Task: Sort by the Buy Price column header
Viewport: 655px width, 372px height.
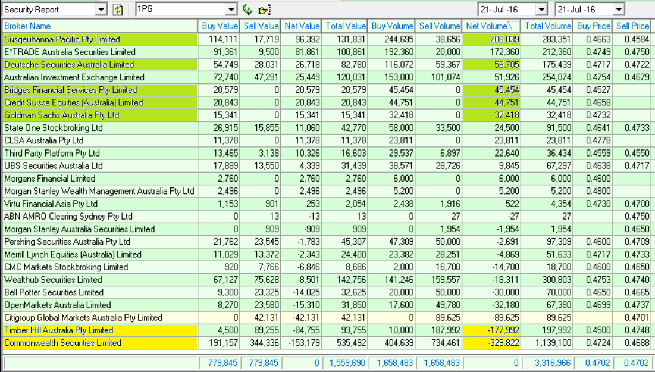Action: pyautogui.click(x=593, y=26)
